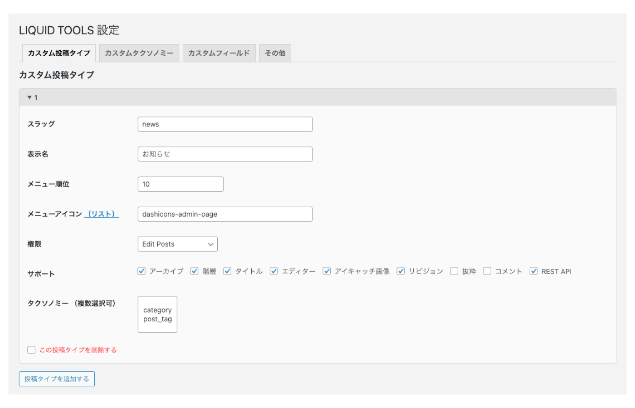Open the (リスト) menu icon link
The image size is (635, 408).
[x=101, y=214]
